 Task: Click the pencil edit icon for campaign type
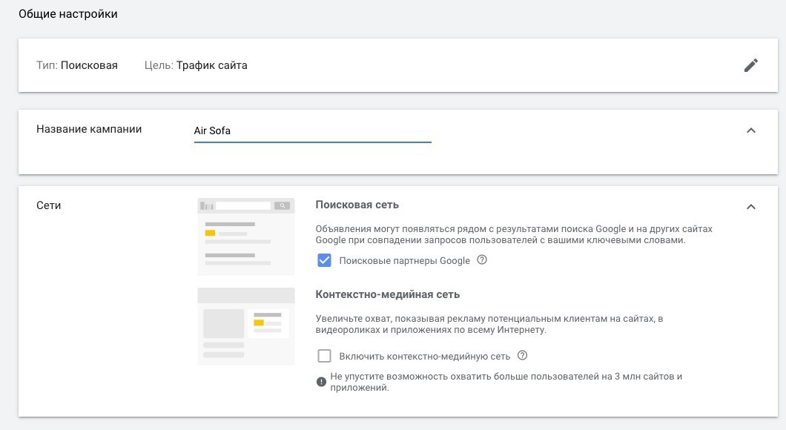pos(750,65)
